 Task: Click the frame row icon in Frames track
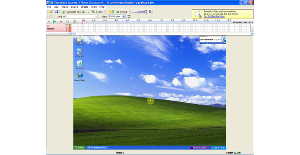(x=67, y=25)
